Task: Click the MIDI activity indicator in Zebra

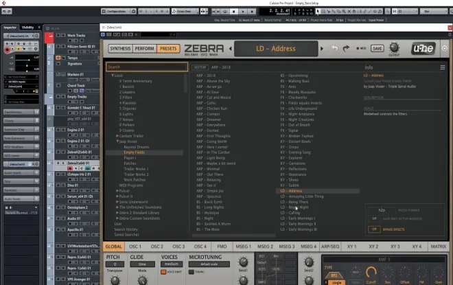Action: 361,48
